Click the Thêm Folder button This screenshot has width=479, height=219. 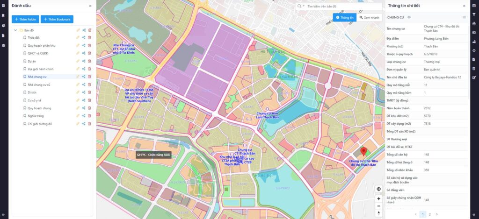[x=25, y=19]
